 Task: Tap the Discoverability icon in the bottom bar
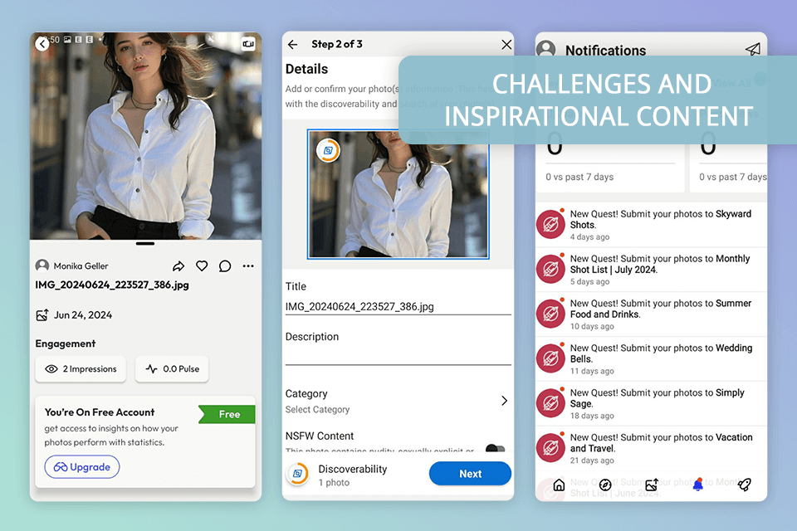click(298, 474)
